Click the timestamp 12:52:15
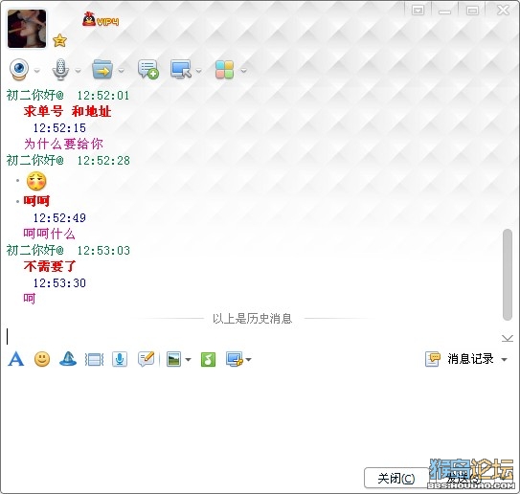Screen dimensions: 520x494 click(59, 128)
